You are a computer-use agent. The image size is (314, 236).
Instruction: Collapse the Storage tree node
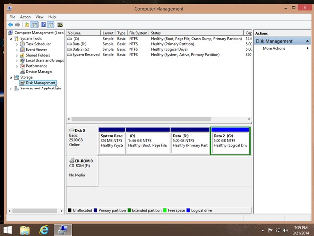tap(11, 78)
